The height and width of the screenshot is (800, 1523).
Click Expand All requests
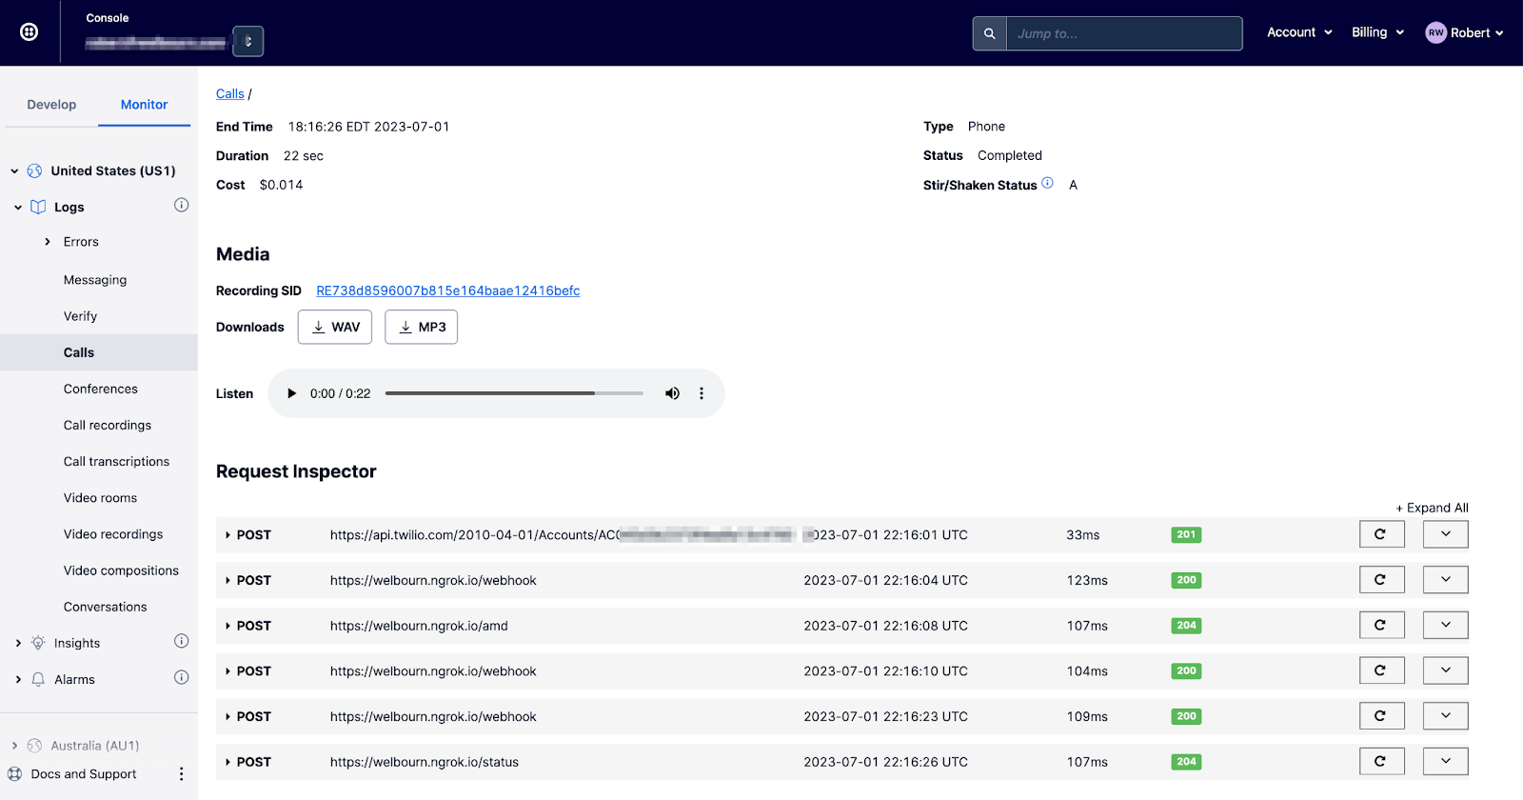[x=1432, y=508]
